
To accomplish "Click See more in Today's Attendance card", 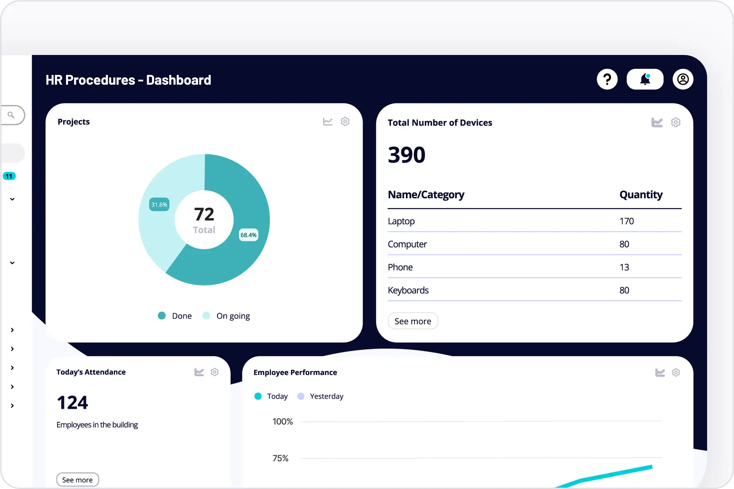I will tap(77, 480).
